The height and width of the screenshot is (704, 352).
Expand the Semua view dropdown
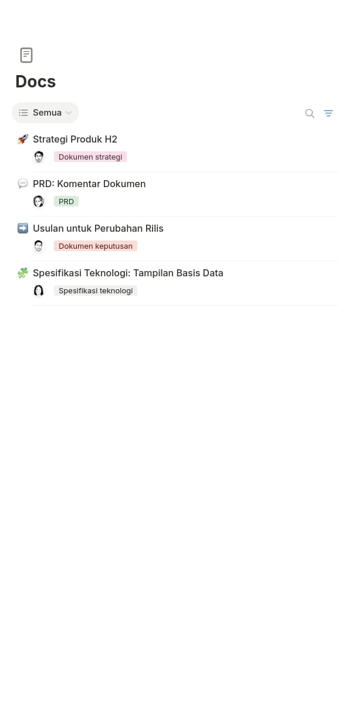(x=46, y=113)
